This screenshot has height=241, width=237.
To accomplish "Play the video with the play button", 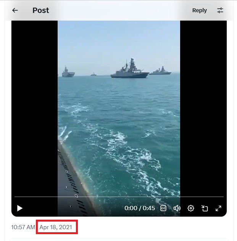I will coord(20,208).
